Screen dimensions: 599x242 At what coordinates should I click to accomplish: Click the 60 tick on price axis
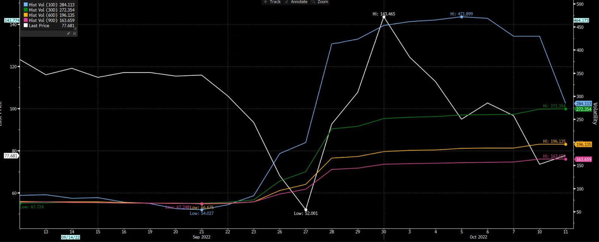14,193
